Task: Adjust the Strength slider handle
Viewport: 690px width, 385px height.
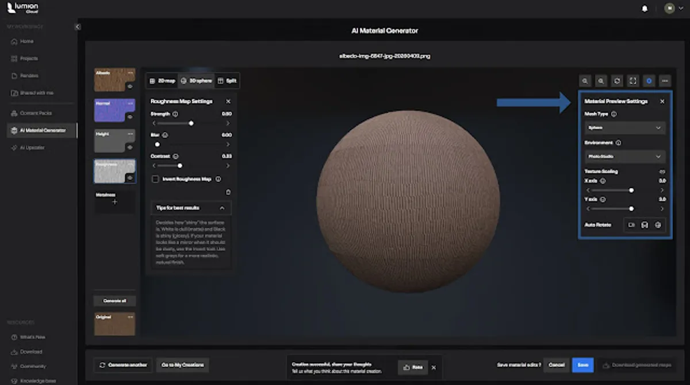Action: click(191, 123)
